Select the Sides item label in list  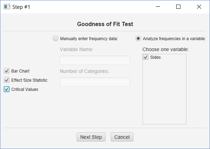coord(155,57)
